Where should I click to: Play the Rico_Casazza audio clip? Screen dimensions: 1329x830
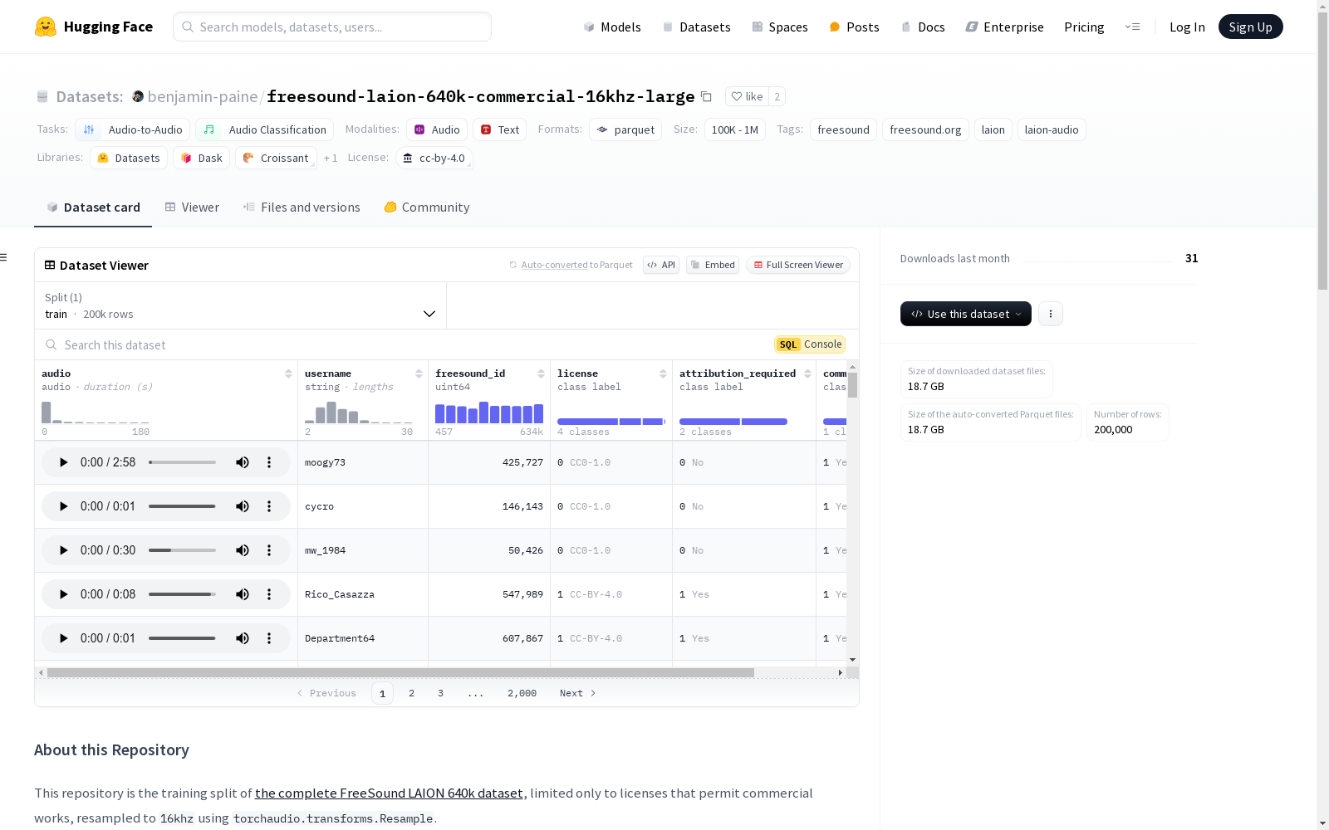pos(63,594)
